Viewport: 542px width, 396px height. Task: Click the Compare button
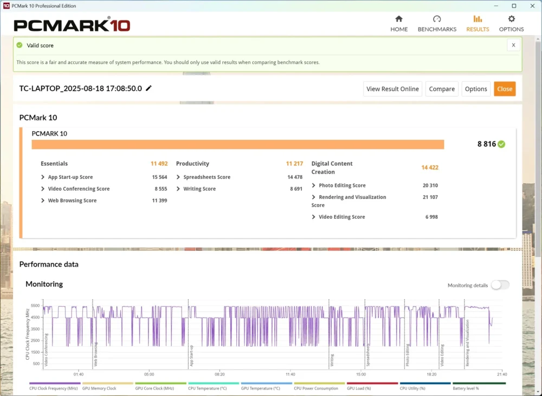click(442, 89)
